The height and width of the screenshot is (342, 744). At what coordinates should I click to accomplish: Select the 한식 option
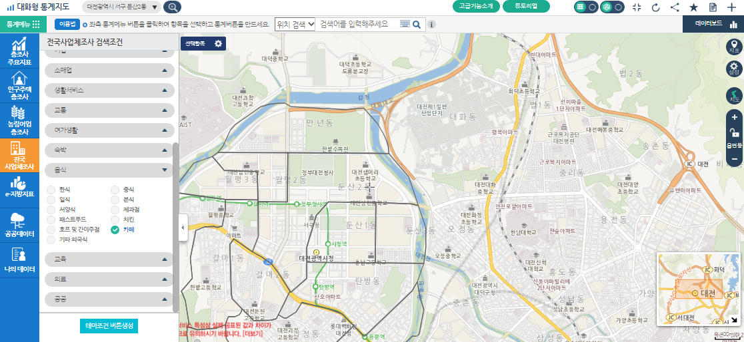pyautogui.click(x=51, y=190)
